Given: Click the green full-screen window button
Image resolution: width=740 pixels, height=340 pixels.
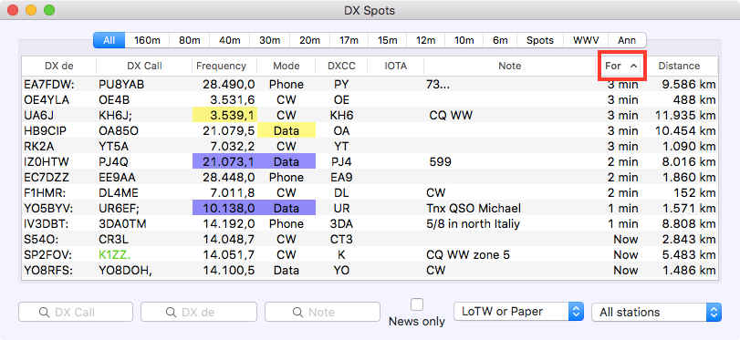Looking at the screenshot, I should (49, 10).
